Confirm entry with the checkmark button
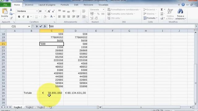Image resolution: width=198 pixels, height=111 pixels. 41,26
